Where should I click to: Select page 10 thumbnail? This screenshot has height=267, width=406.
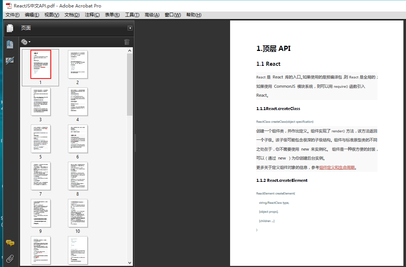(78, 213)
